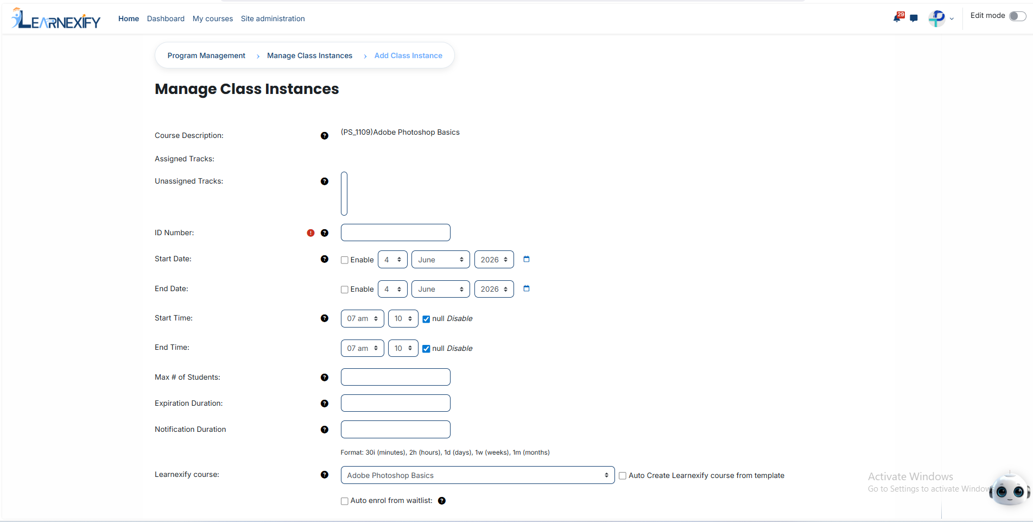Show help for Start Date
Image resolution: width=1033 pixels, height=522 pixels.
click(325, 259)
